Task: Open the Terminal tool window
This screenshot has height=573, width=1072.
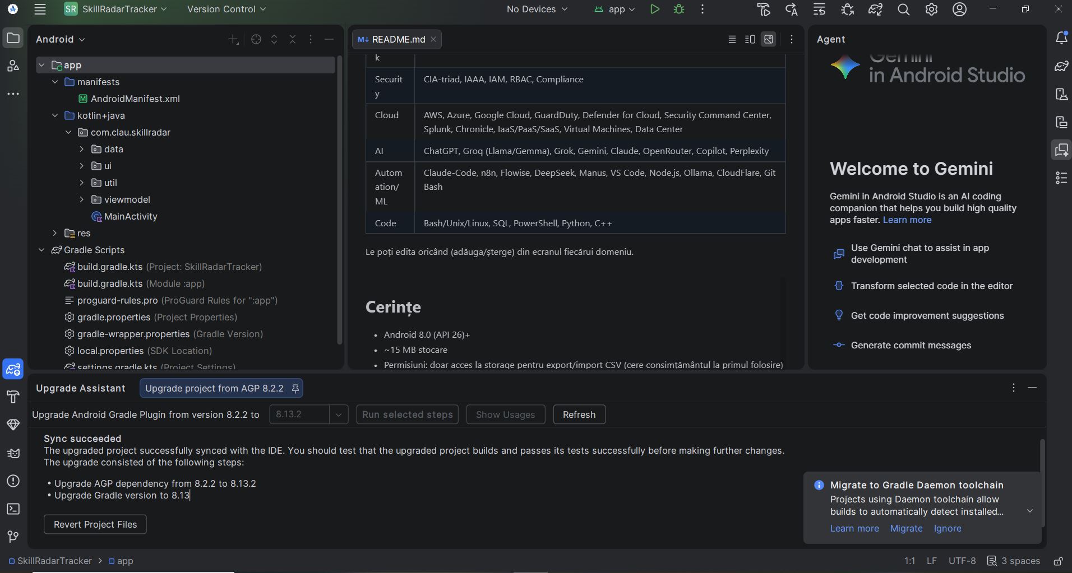Action: (13, 509)
